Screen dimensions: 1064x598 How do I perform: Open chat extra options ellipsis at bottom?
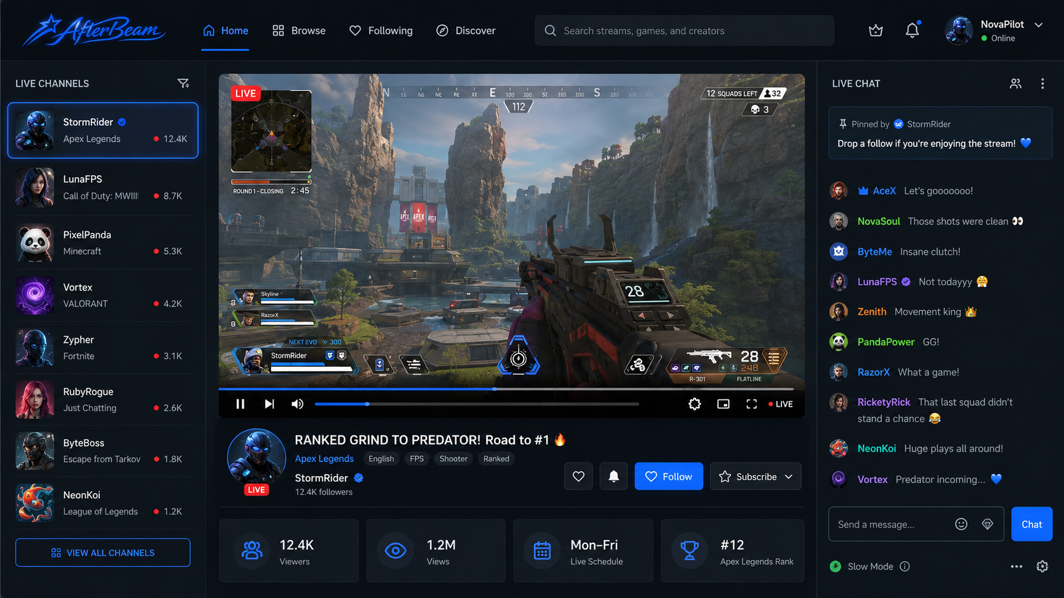coord(1016,566)
